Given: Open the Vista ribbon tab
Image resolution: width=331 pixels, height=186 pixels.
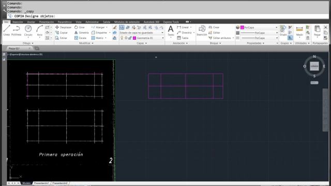Looking at the screenshot, I should tap(79, 22).
